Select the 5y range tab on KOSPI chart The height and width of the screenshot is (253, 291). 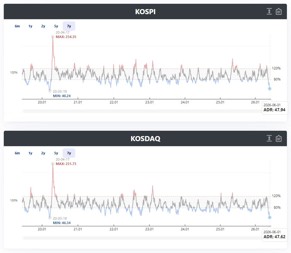[56, 26]
